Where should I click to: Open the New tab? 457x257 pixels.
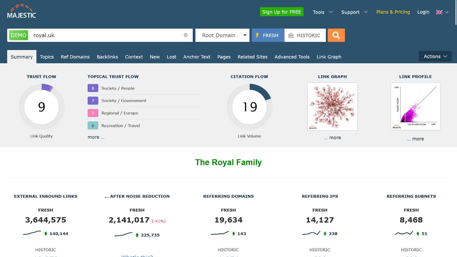(x=155, y=57)
